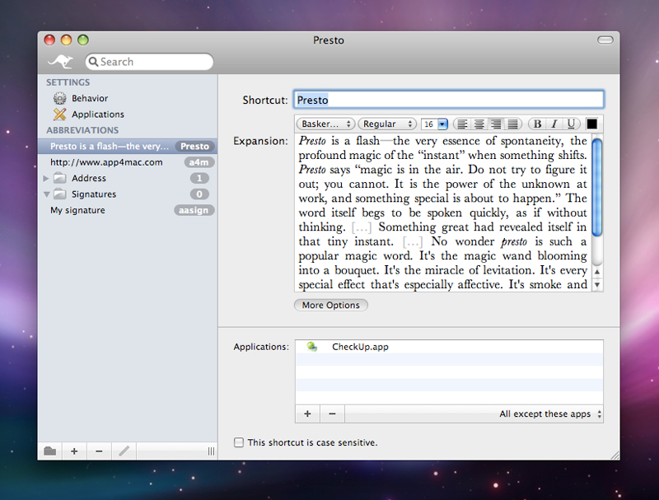Click the 'a4m' shortcut badge
This screenshot has width=659, height=500.
point(199,162)
